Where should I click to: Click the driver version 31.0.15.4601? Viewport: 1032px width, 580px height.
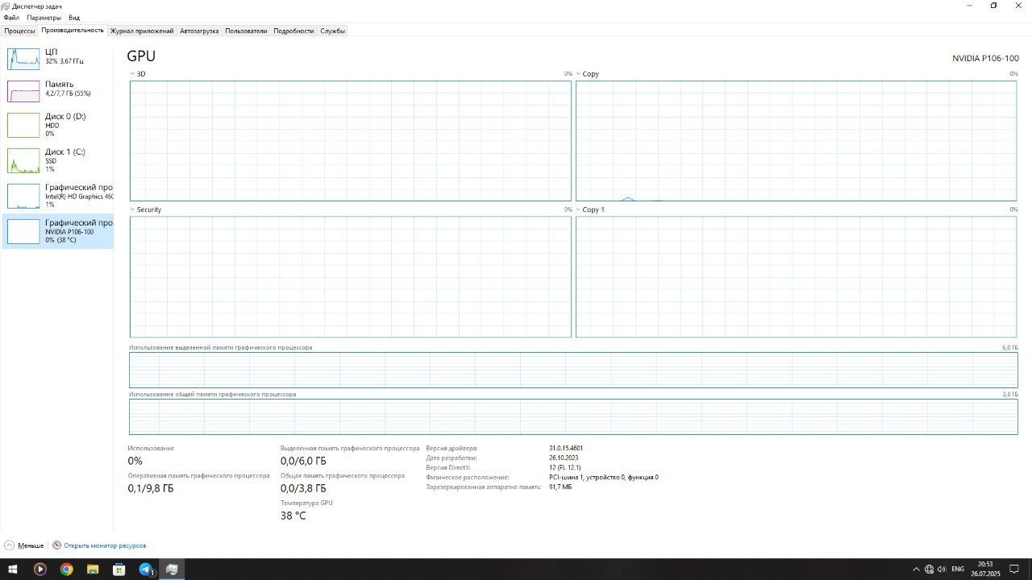tap(566, 448)
